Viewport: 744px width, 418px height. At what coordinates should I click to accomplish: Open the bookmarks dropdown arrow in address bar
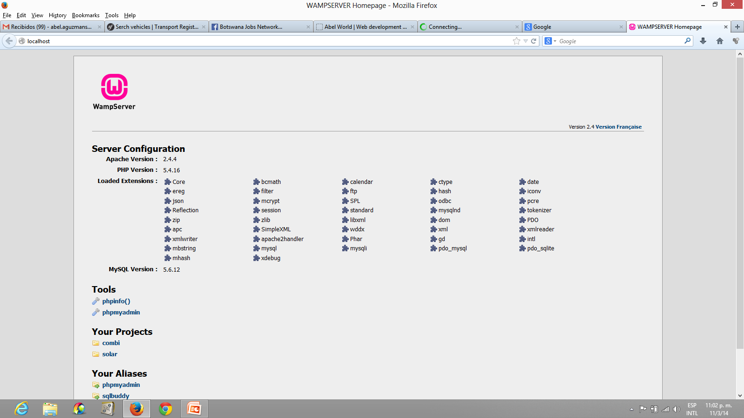point(525,41)
